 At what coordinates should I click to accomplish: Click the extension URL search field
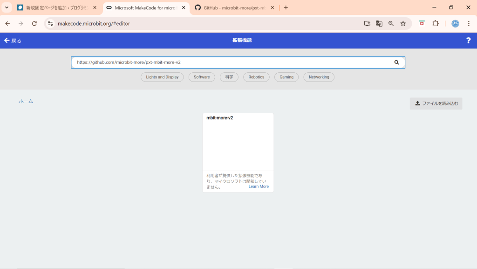(233, 62)
